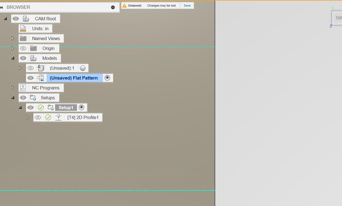The height and width of the screenshot is (206, 342).
Task: Select the Setup1 tree item
Action: click(x=66, y=108)
